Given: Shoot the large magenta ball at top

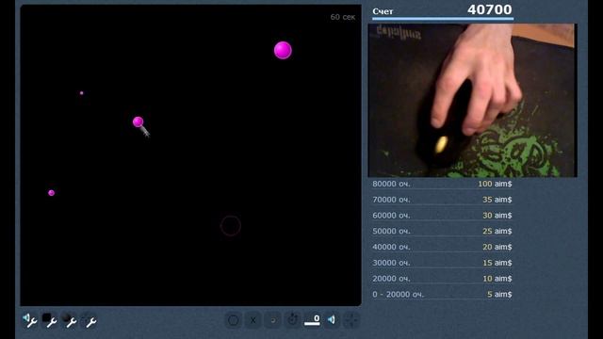Looking at the screenshot, I should coord(283,50).
